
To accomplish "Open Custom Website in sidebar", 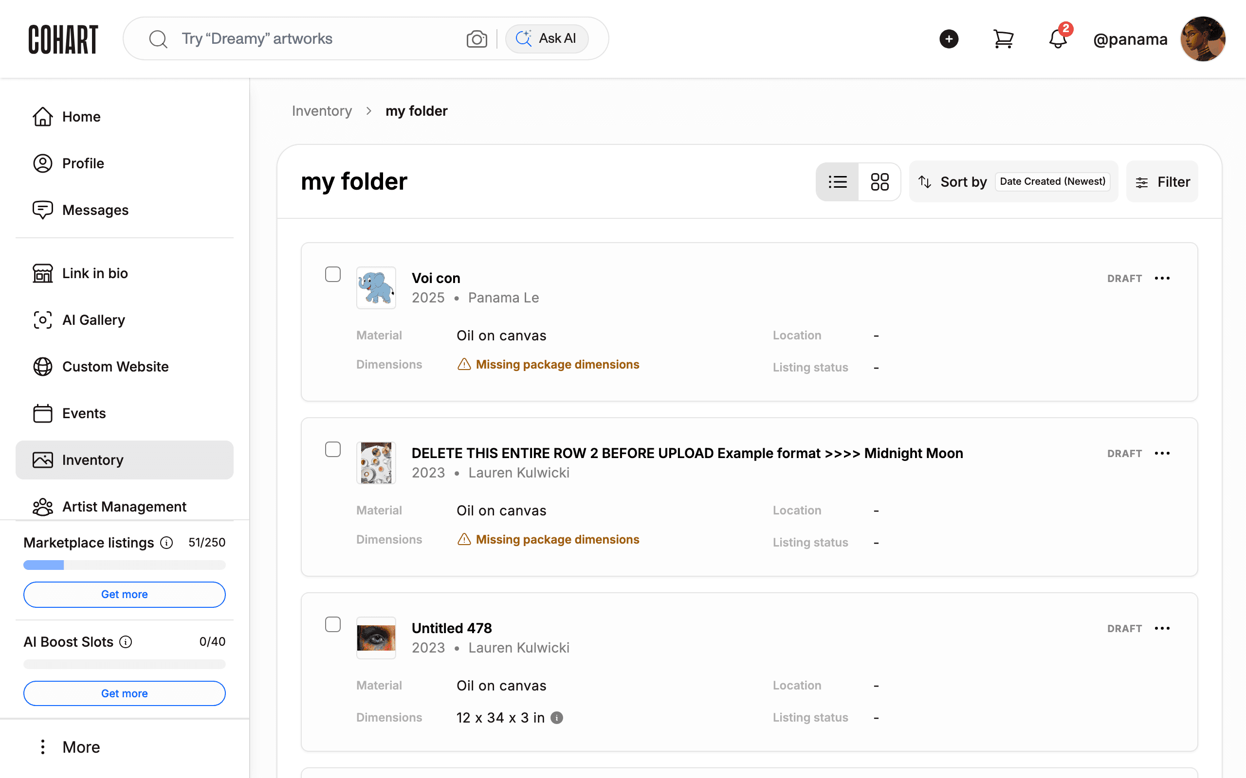I will [x=125, y=367].
